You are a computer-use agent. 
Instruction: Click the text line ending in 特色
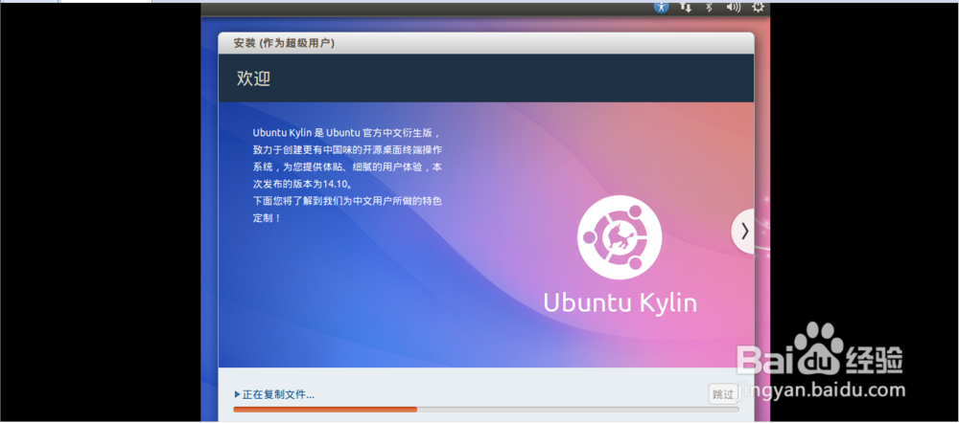[347, 200]
